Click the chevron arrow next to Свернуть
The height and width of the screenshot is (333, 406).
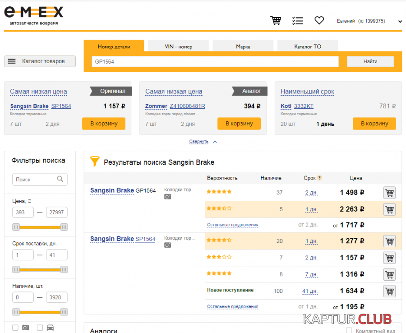point(215,142)
